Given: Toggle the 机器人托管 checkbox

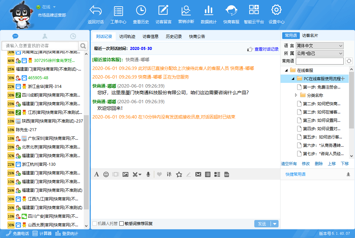Looking at the screenshot, I should 95,224.
